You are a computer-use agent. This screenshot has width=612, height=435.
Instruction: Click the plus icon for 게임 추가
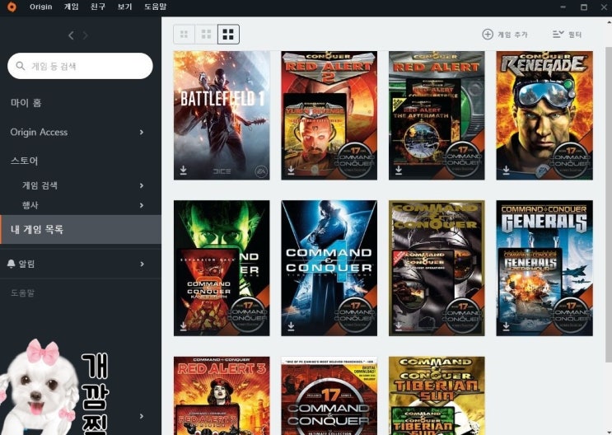pyautogui.click(x=488, y=35)
